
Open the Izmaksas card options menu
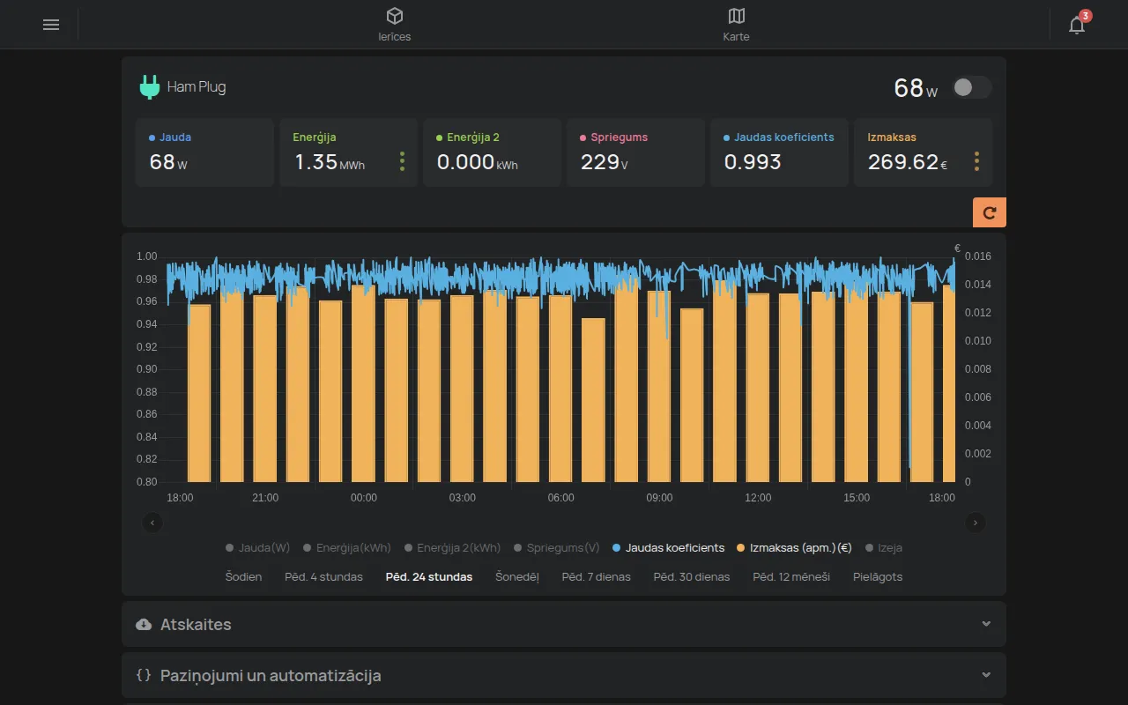976,161
